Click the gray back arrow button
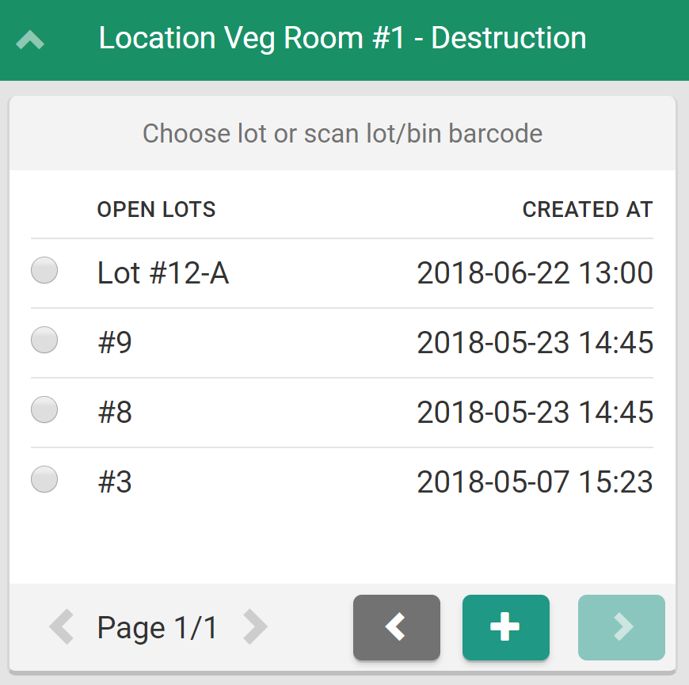 [396, 627]
